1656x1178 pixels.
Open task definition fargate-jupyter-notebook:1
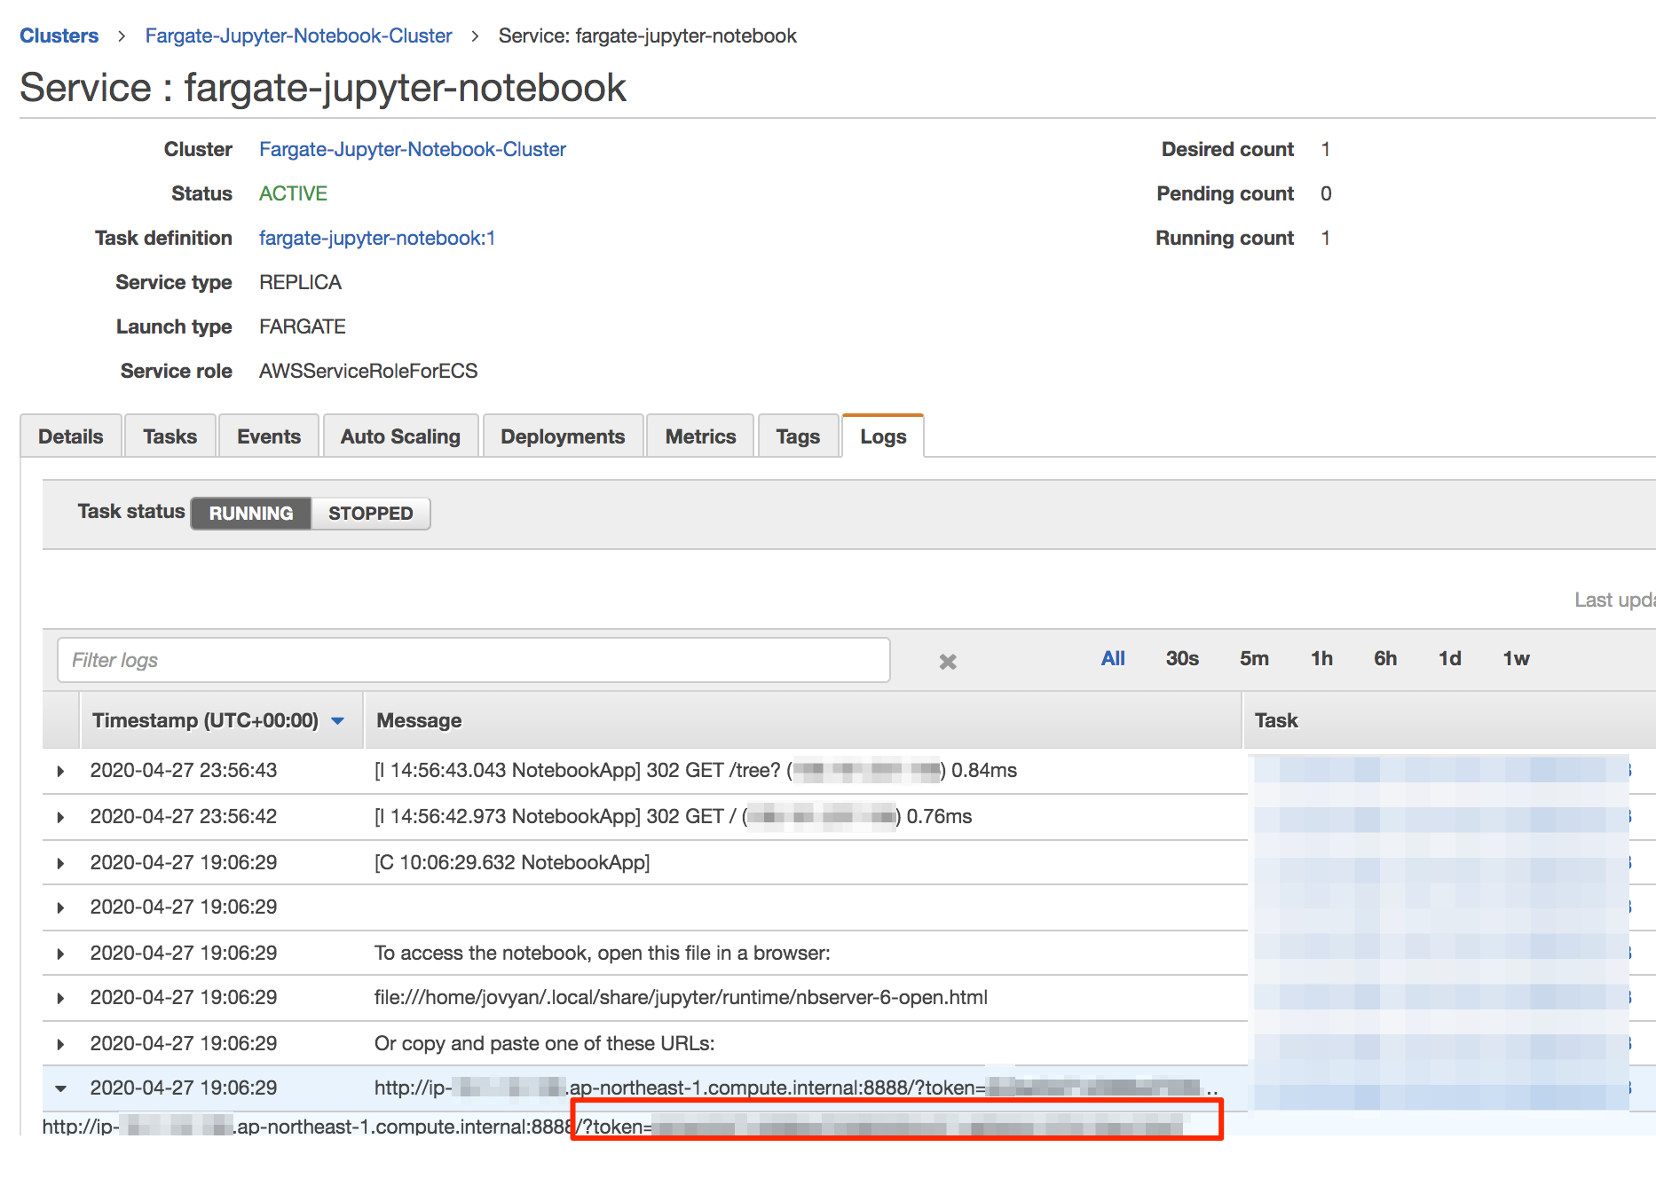[377, 238]
